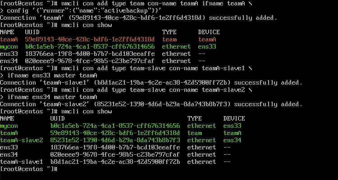This screenshot has height=180, width=338.
Task: Click the UUID header in the first table
Action: tap(32, 32)
